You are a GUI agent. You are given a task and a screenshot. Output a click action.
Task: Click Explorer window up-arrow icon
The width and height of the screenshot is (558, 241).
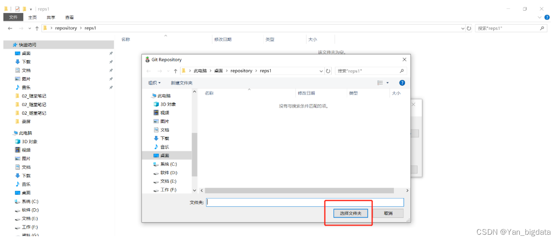[x=37, y=28]
